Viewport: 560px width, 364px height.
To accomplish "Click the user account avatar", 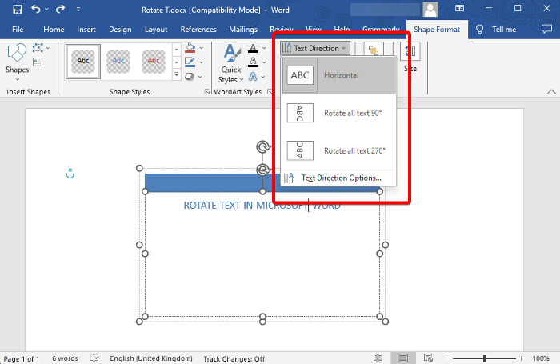I will (x=430, y=10).
